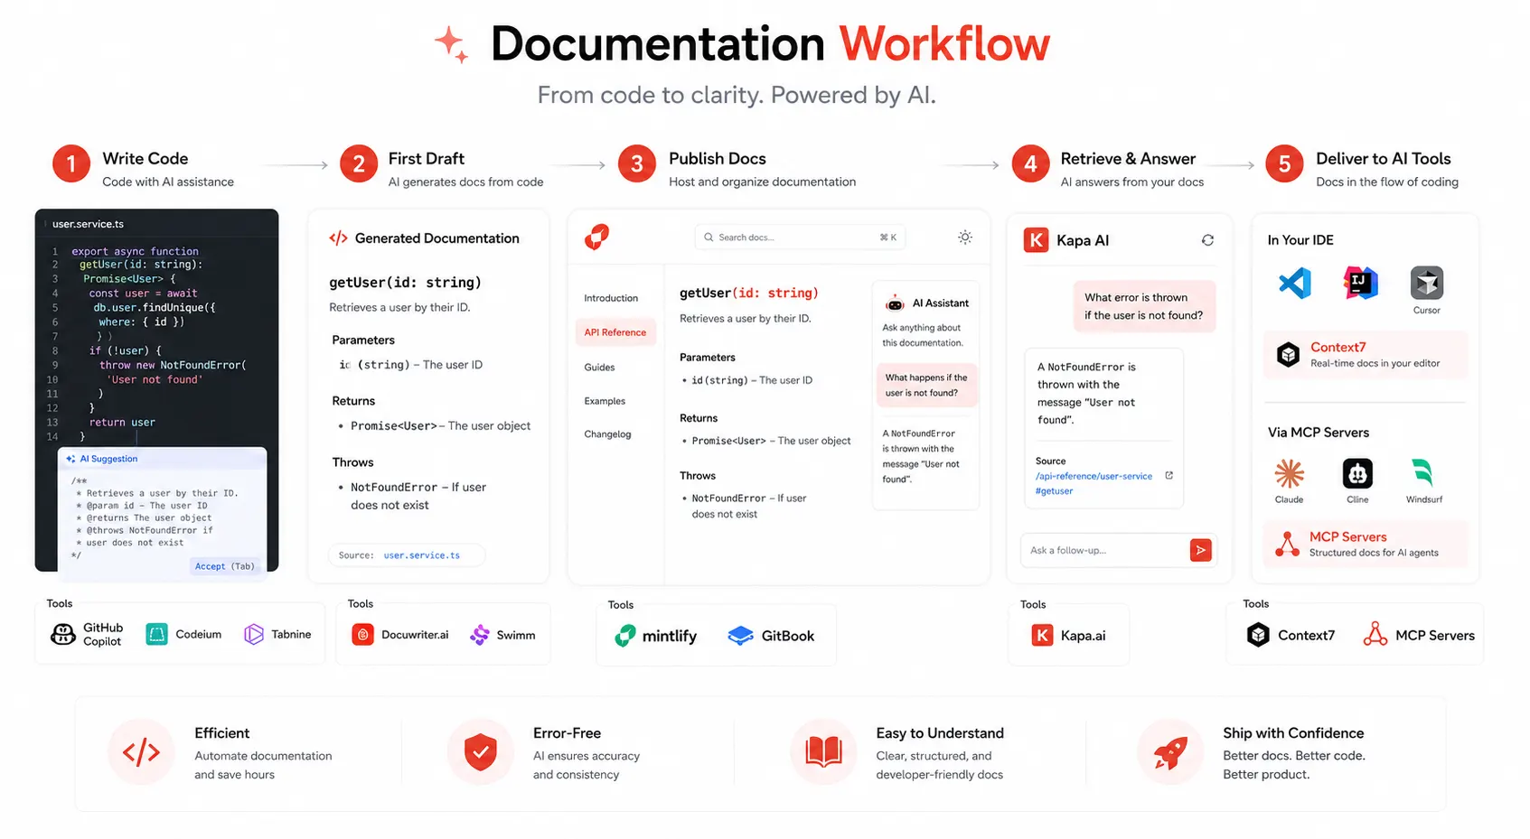Open the external link icon beside source path
The width and height of the screenshot is (1530, 839).
point(1169,475)
